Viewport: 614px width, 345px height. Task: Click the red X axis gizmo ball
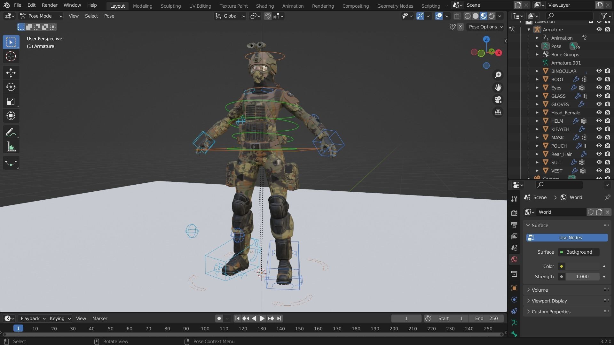499,53
